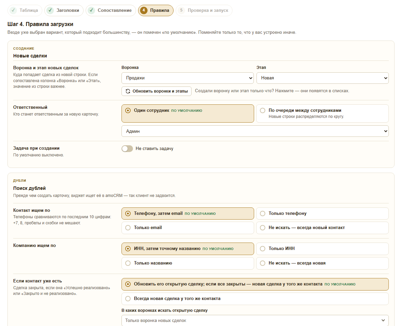Open the «Заголовки» step
Screen dimensions: 402x326
coord(64,10)
